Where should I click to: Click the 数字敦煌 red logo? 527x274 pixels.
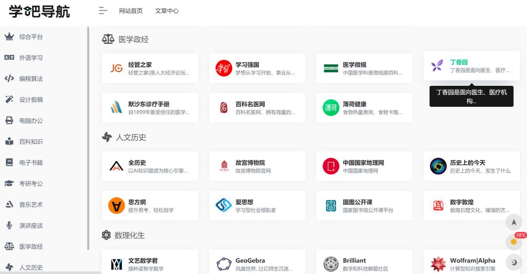pyautogui.click(x=438, y=206)
